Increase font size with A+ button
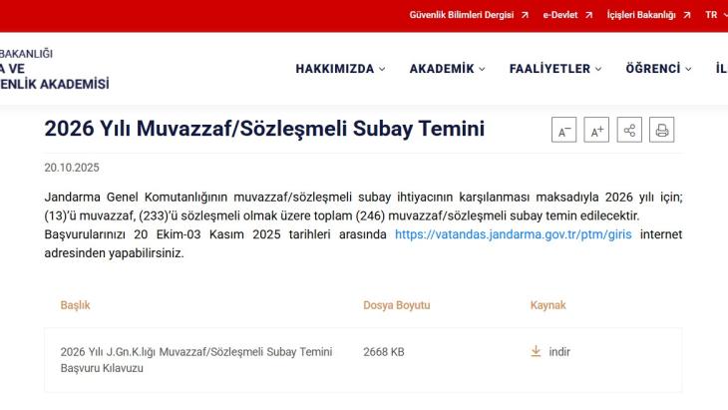Screen dimensions: 728x410 click(596, 131)
